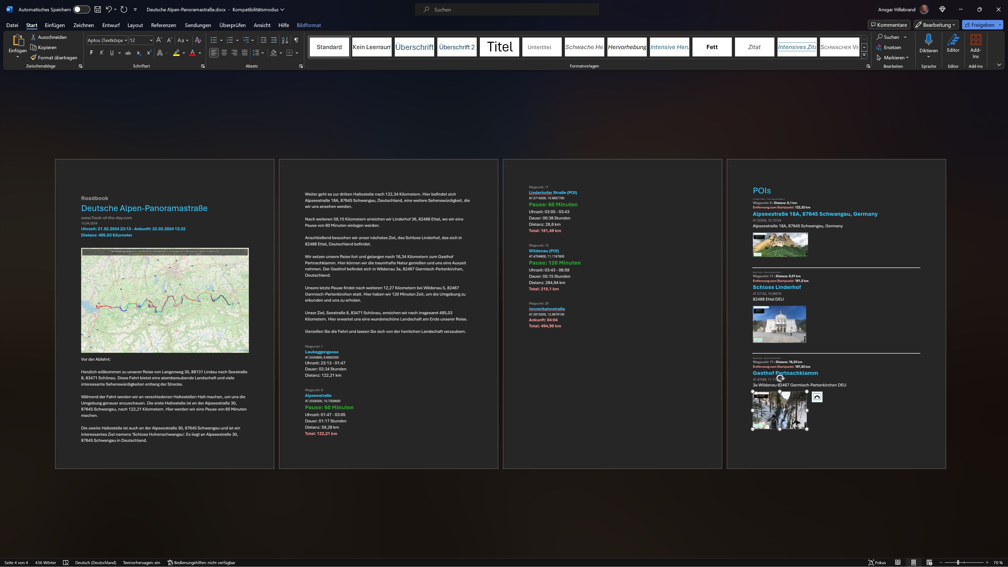Screen dimensions: 1008x567
Task: Toggle the pilcrow show formatting marks icon
Action: [296, 40]
